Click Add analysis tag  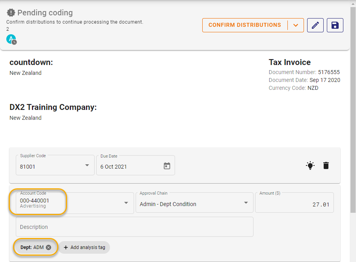tap(84, 247)
